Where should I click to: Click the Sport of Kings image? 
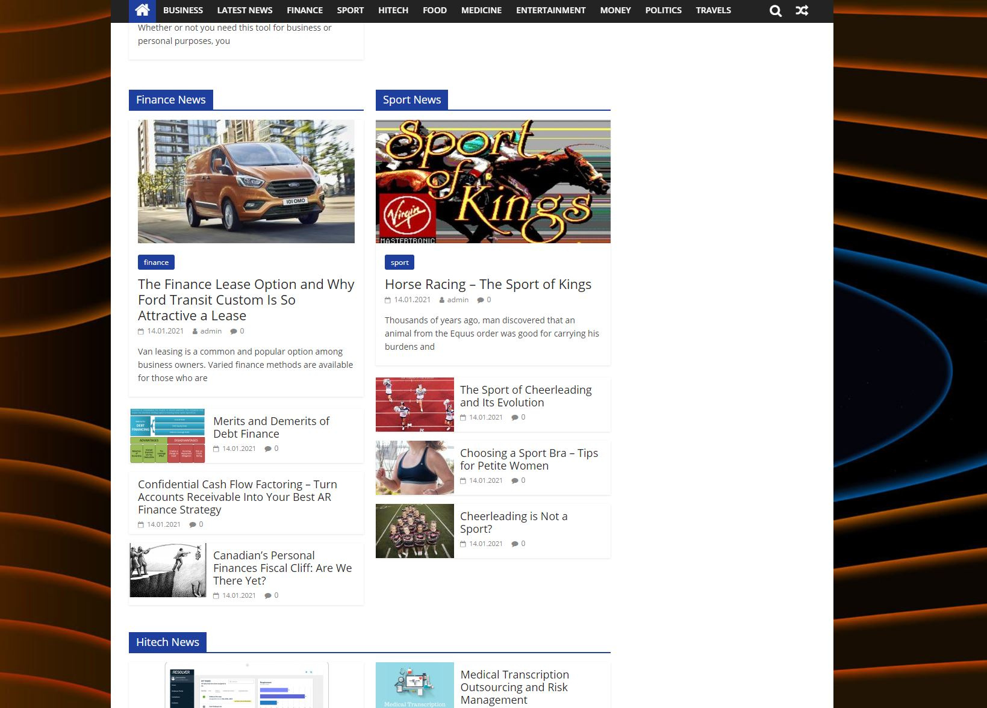click(x=493, y=181)
